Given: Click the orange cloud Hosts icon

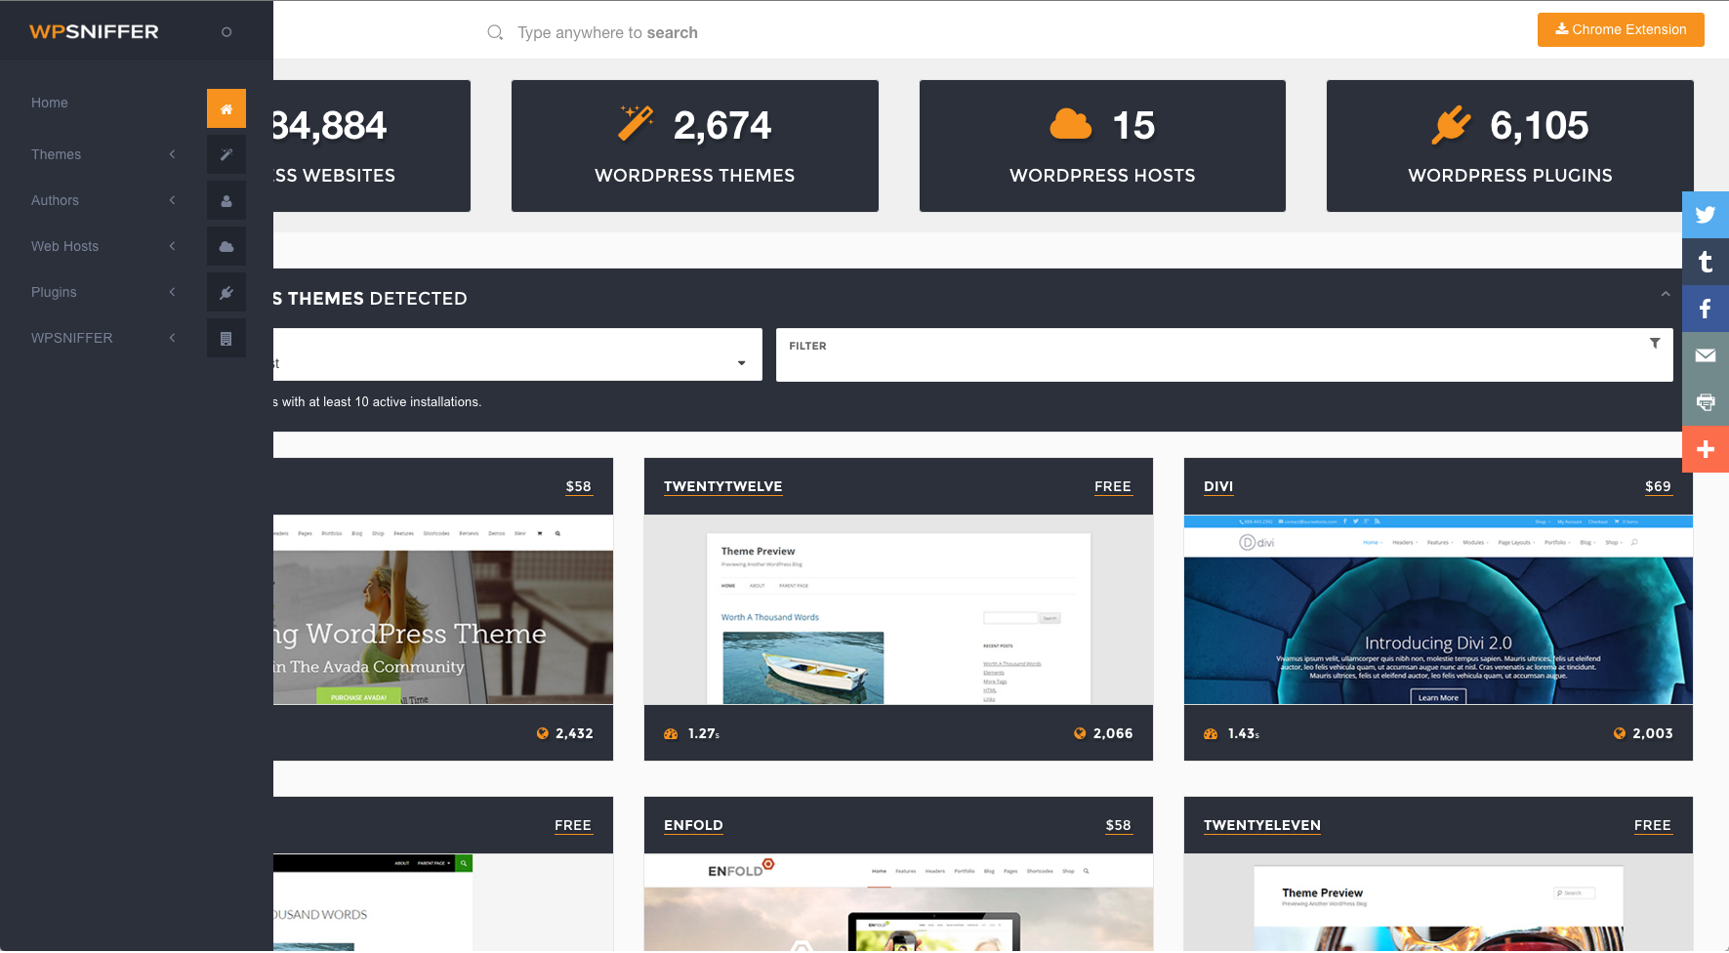Looking at the screenshot, I should pyautogui.click(x=1070, y=124).
